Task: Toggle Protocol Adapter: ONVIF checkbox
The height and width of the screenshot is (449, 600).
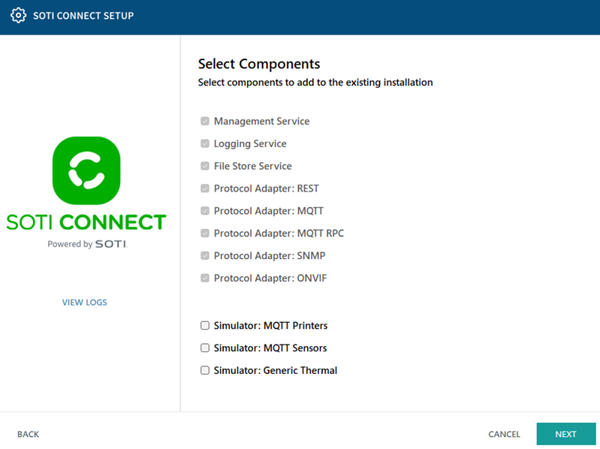Action: (x=205, y=279)
